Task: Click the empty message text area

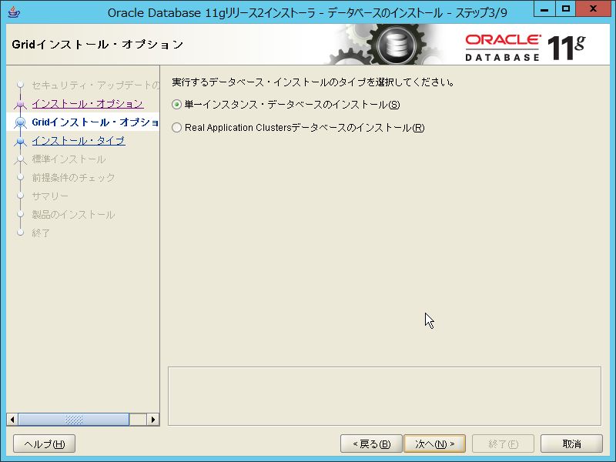Action: pos(384,396)
